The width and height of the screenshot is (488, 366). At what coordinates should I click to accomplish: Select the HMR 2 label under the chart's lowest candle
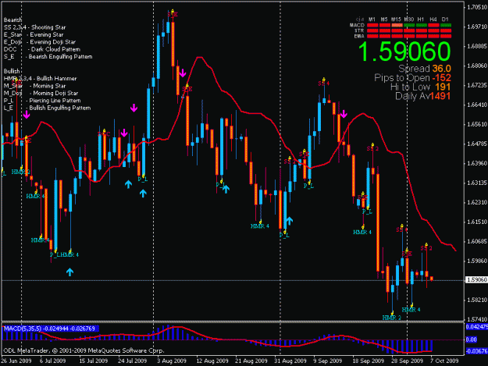[x=391, y=318]
